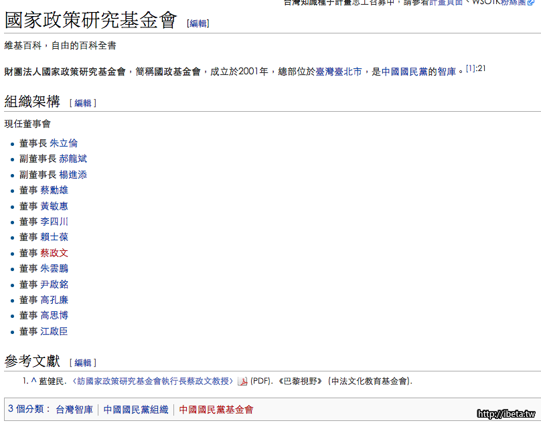
Task: Edit the 組織架構 section
Action: pos(83,103)
